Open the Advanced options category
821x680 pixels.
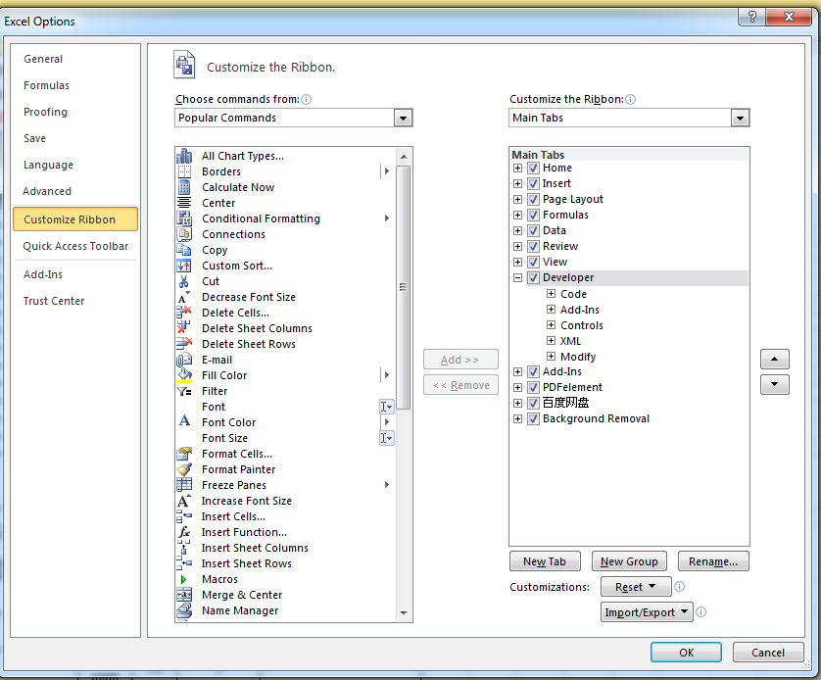(47, 191)
